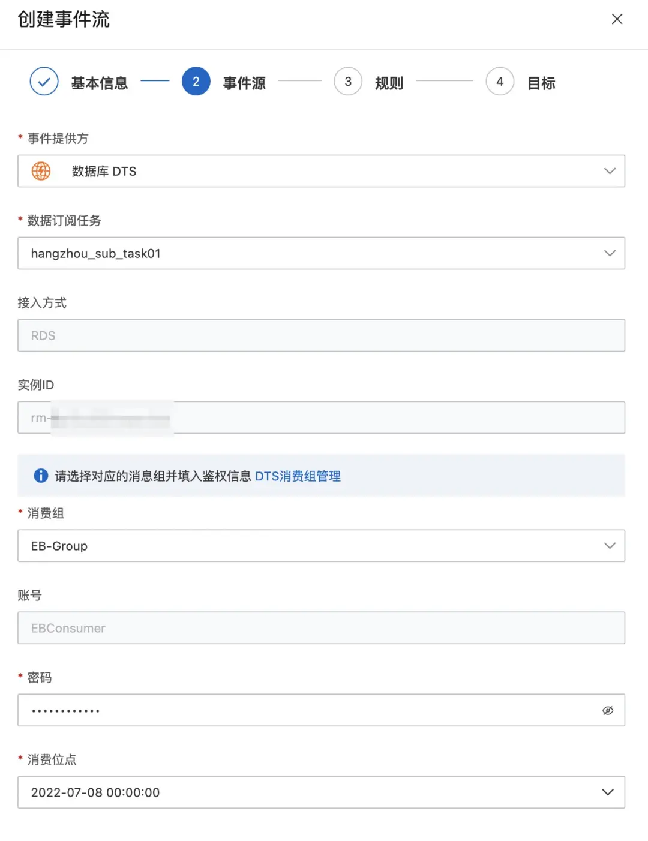Open the 数据订阅任务 dropdown
Viewport: 648px width, 841px height.
[x=610, y=253]
